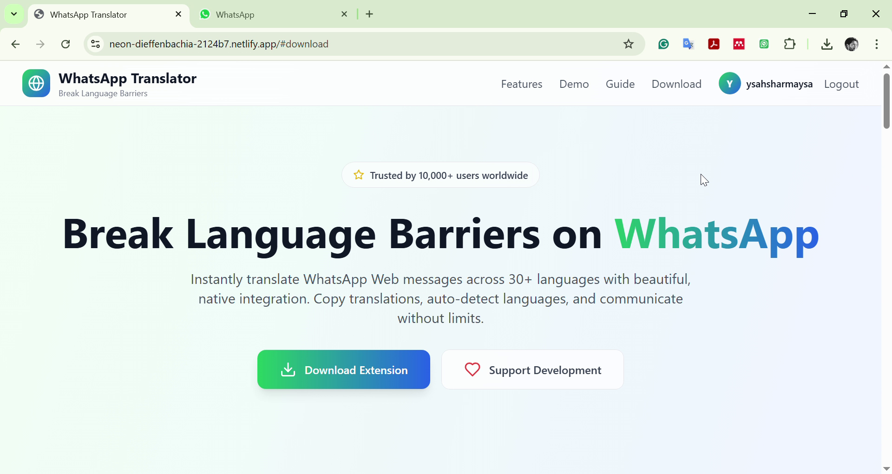Open Google Translate extension
The width and height of the screenshot is (892, 474).
pyautogui.click(x=689, y=44)
